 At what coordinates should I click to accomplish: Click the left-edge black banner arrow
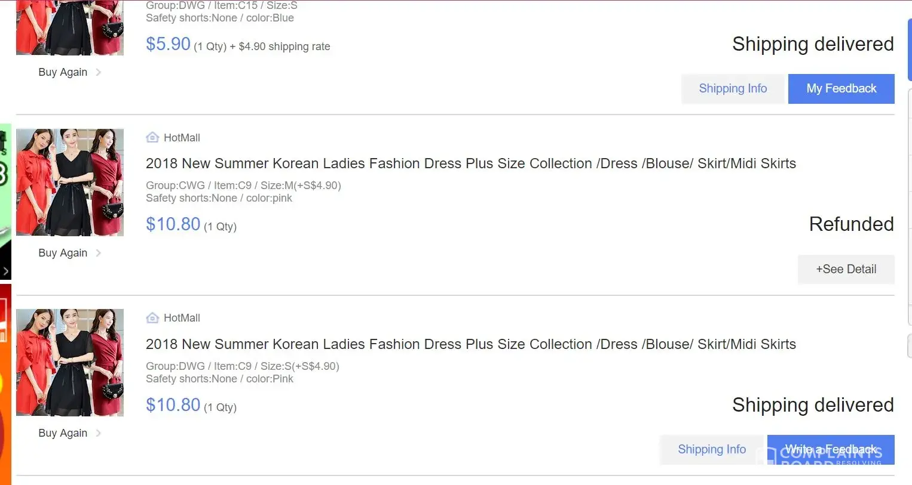pos(5,271)
